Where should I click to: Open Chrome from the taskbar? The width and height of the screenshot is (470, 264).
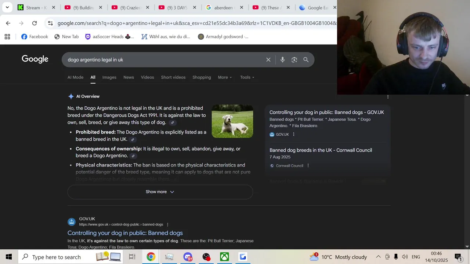(151, 257)
